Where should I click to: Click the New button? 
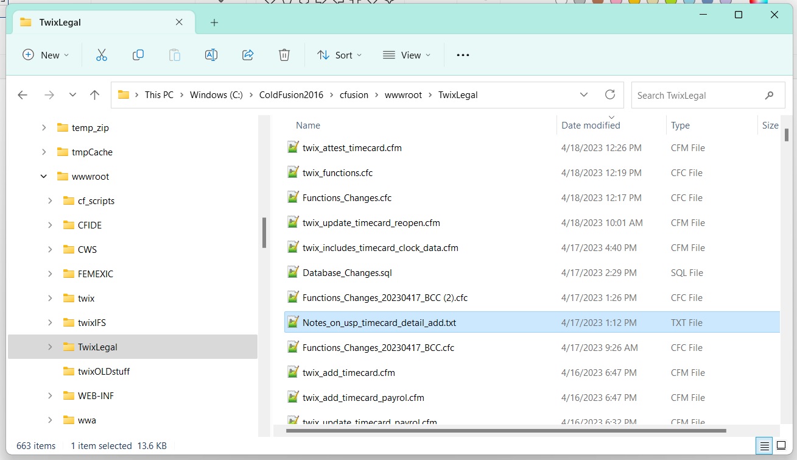pos(45,55)
